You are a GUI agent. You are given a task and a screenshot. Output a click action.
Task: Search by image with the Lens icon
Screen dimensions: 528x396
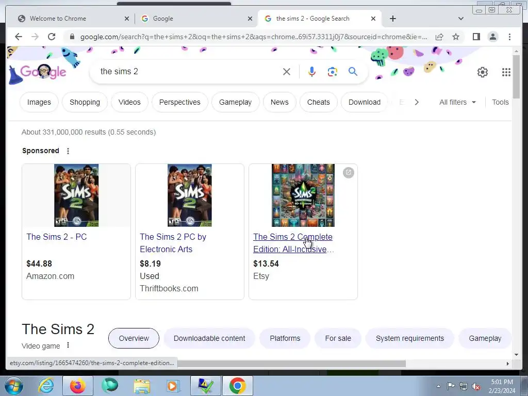click(x=333, y=72)
